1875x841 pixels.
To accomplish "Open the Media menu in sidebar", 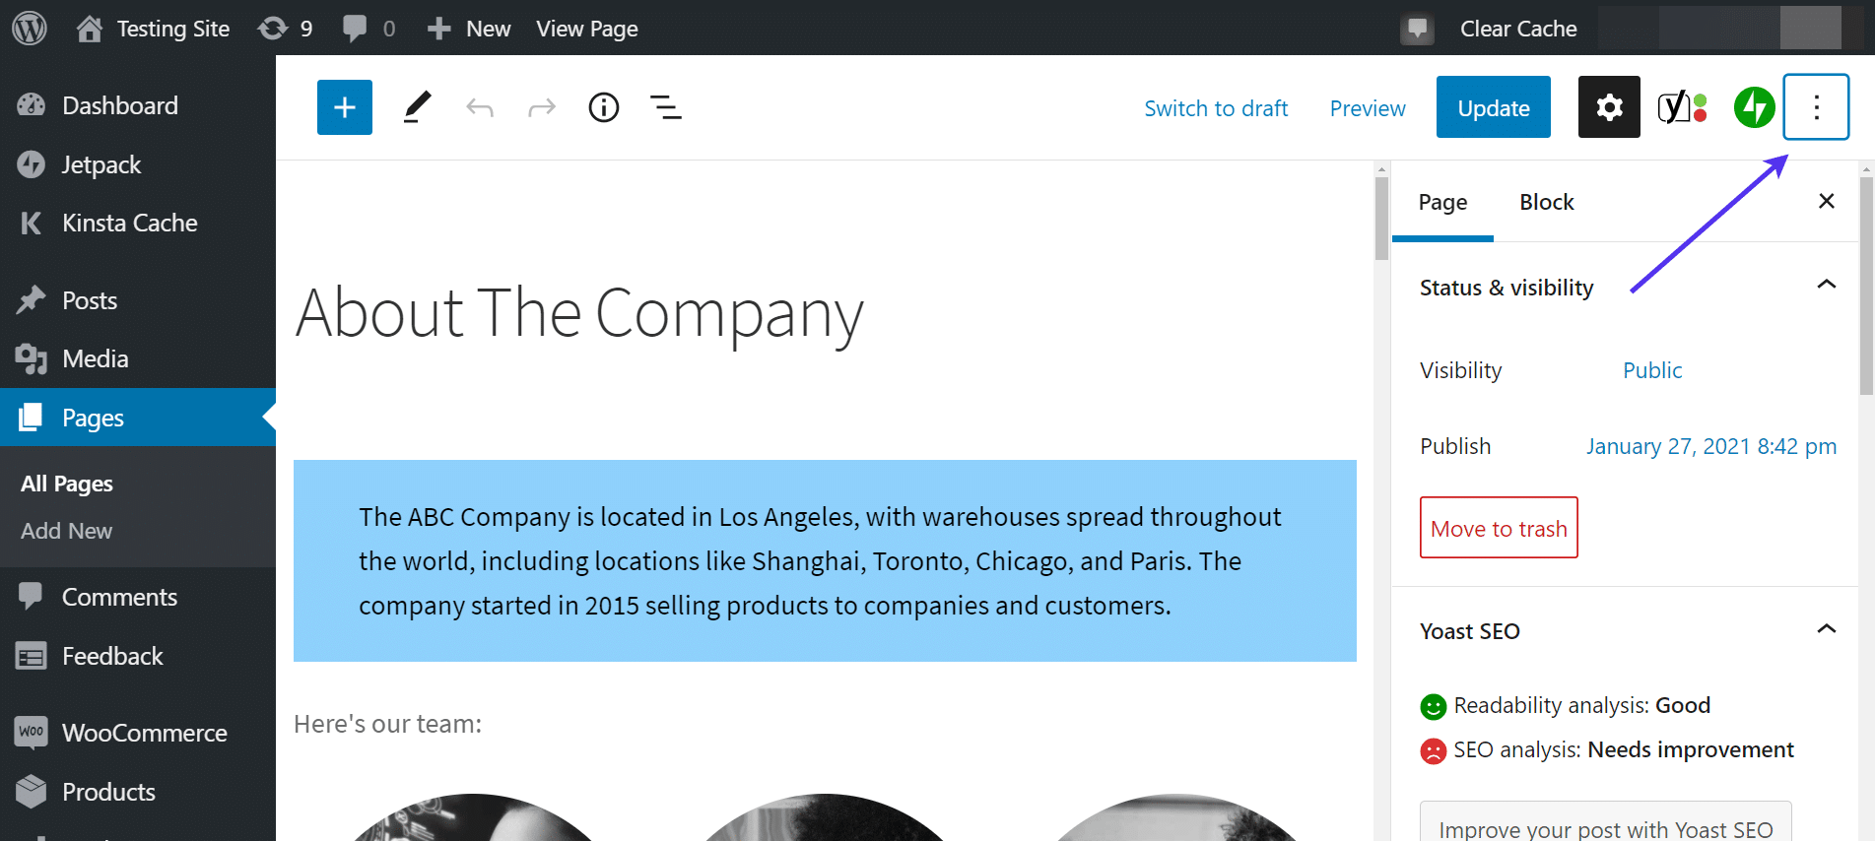I will 95,358.
